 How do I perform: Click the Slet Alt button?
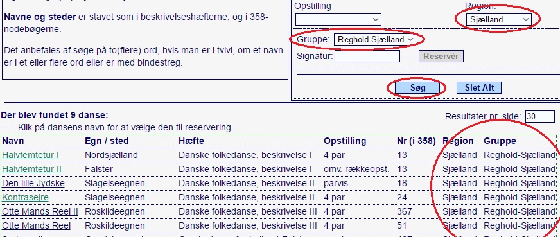479,87
